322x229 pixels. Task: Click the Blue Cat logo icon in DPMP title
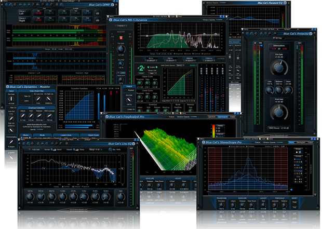(113, 5)
